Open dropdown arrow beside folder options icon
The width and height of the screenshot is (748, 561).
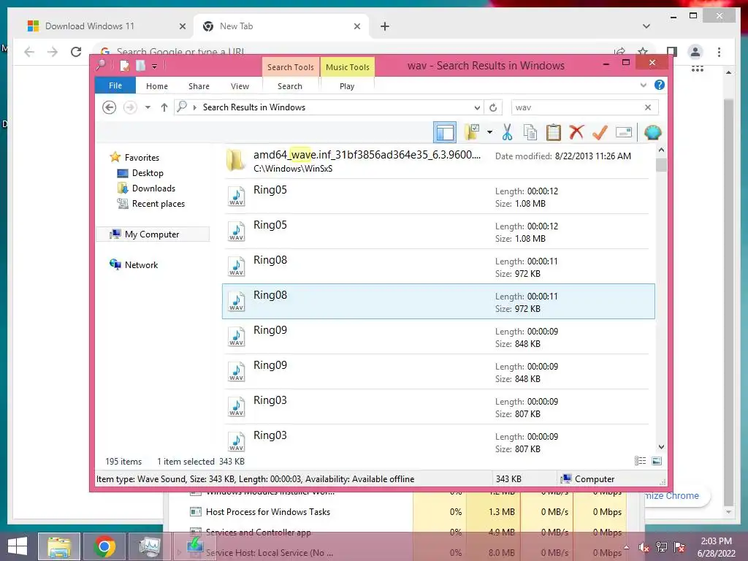tap(489, 132)
